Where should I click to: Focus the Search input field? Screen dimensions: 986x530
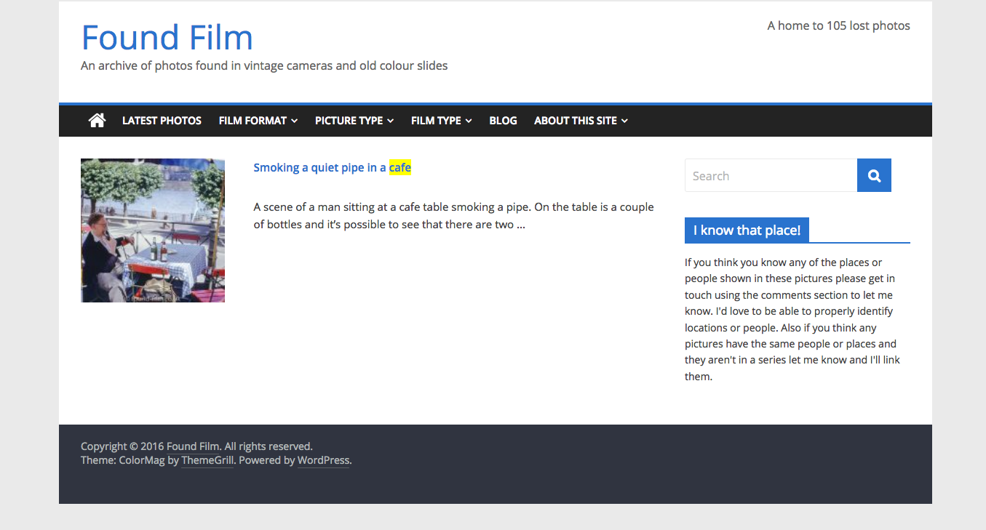[x=771, y=175]
